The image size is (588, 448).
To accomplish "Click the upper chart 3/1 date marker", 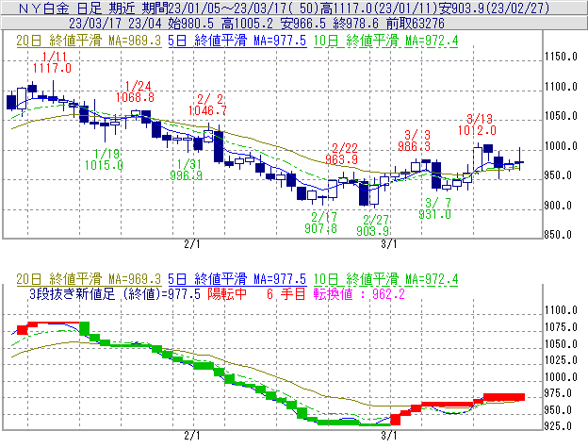I will click(x=389, y=244).
